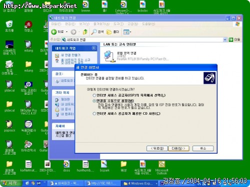Open the address bar dropdown arrow
The height and width of the screenshot is (187, 250).
pyautogui.click(x=225, y=39)
